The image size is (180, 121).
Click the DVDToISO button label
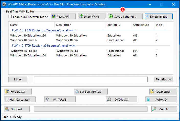121,100
